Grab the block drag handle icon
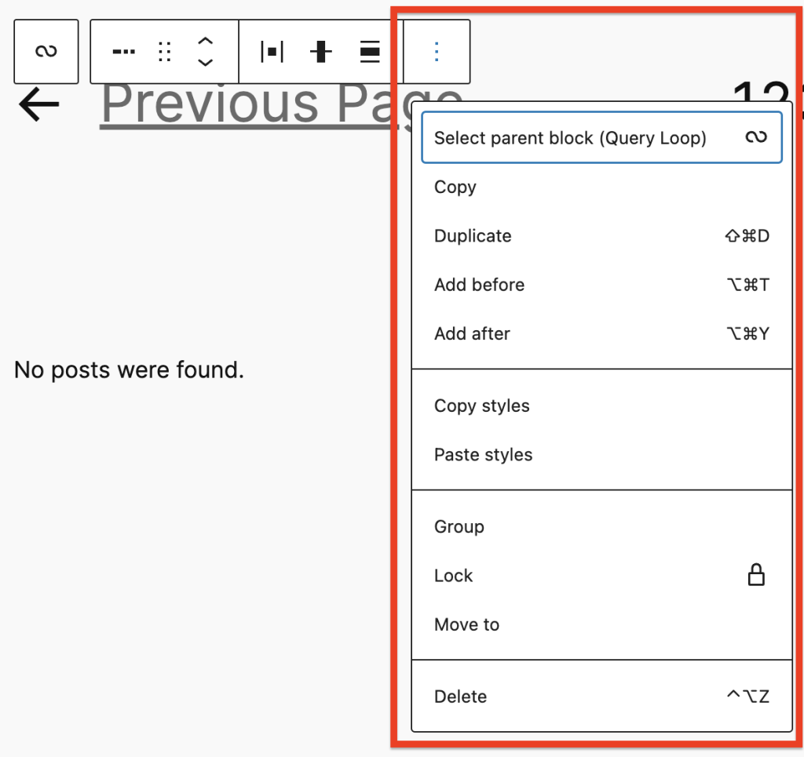Viewport: 804px width, 757px height. (x=164, y=51)
